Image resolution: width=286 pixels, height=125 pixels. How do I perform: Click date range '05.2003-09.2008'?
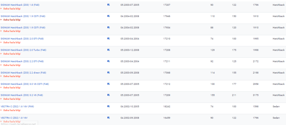point(130,73)
